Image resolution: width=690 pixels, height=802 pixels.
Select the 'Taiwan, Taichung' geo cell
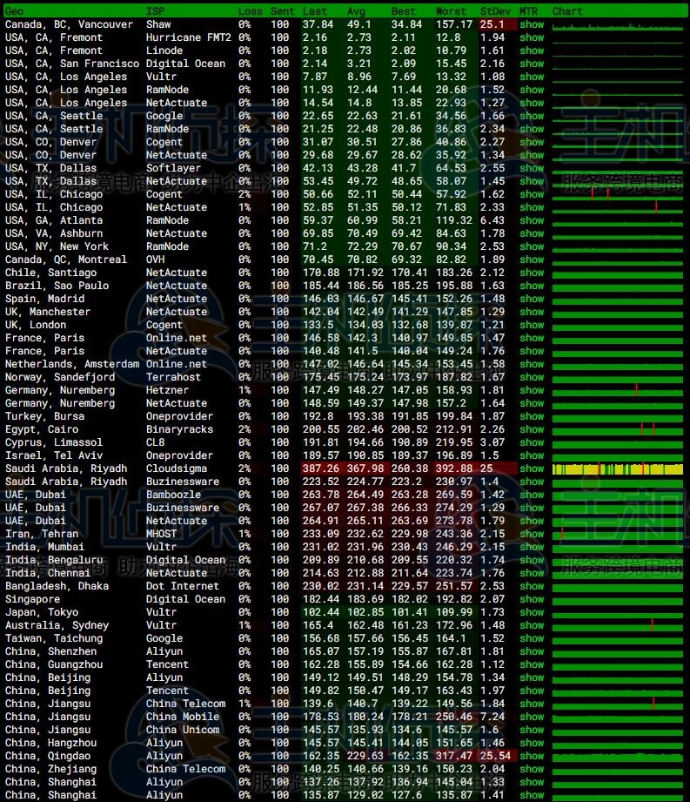(x=54, y=638)
